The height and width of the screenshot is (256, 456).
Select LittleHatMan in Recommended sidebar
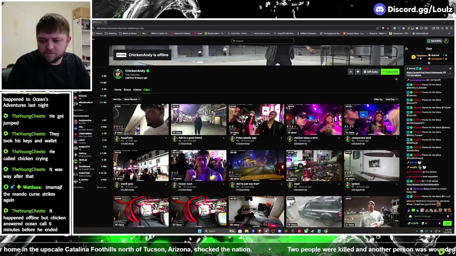coord(90,134)
